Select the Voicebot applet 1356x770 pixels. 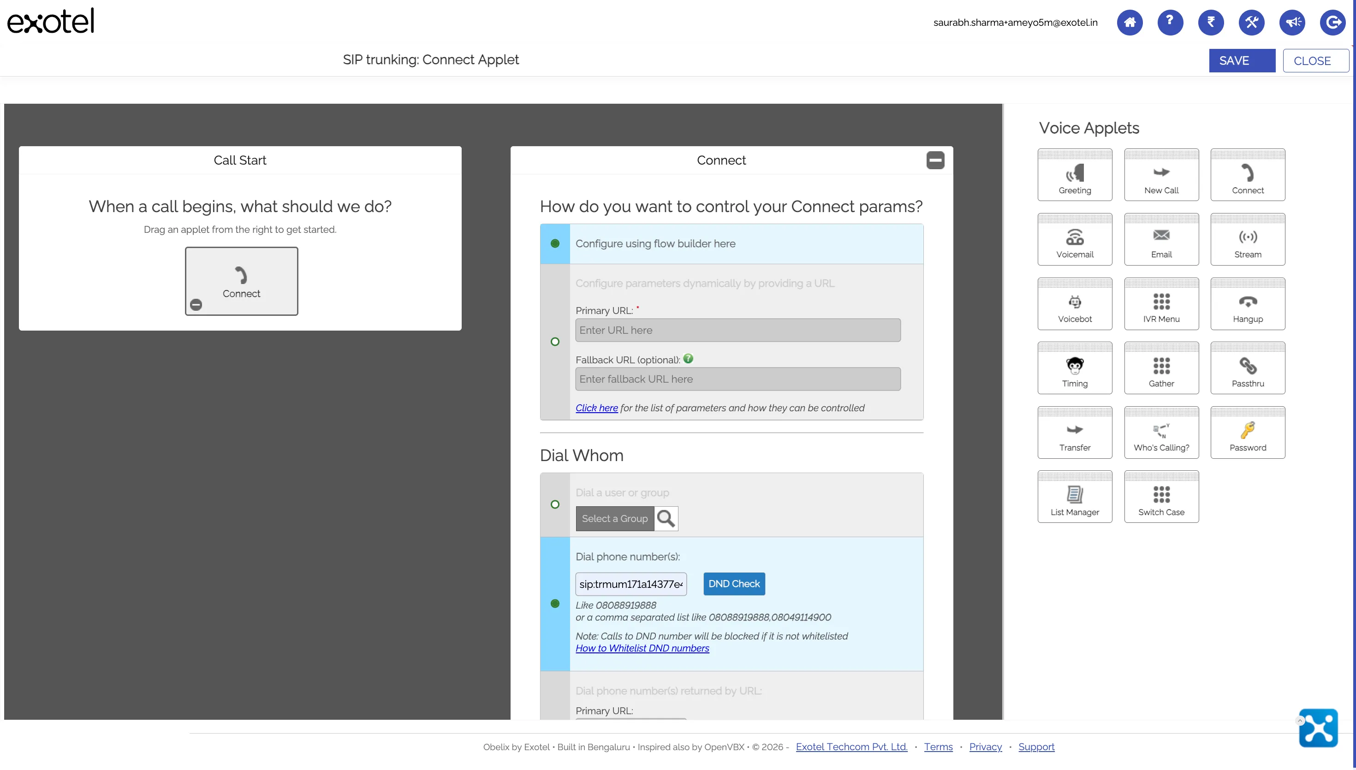pyautogui.click(x=1075, y=303)
